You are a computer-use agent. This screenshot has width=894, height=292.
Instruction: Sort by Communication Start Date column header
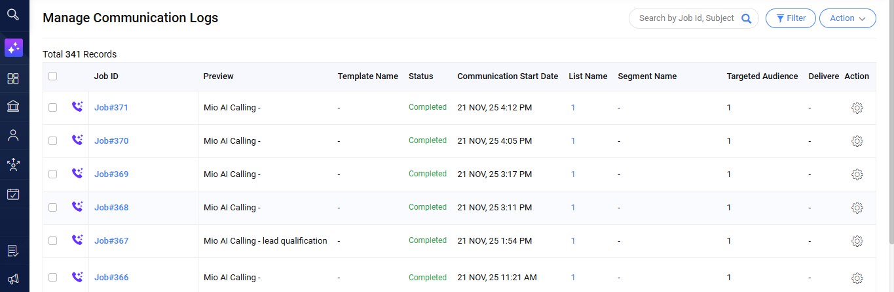(508, 76)
